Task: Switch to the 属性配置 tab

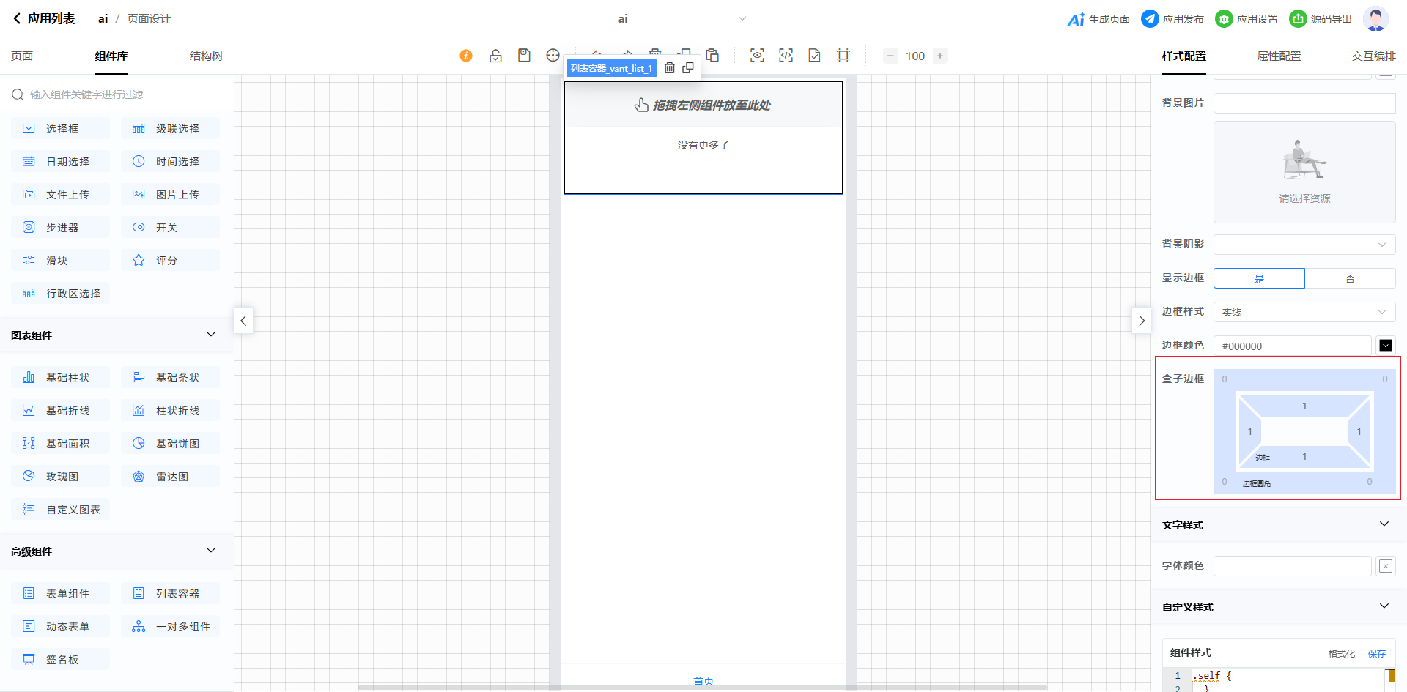Action: click(x=1279, y=56)
